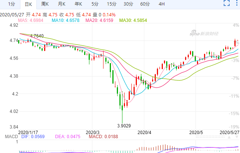The image size is (240, 153).
Task: Switch to the 4H chart tab
Action: point(162,4)
